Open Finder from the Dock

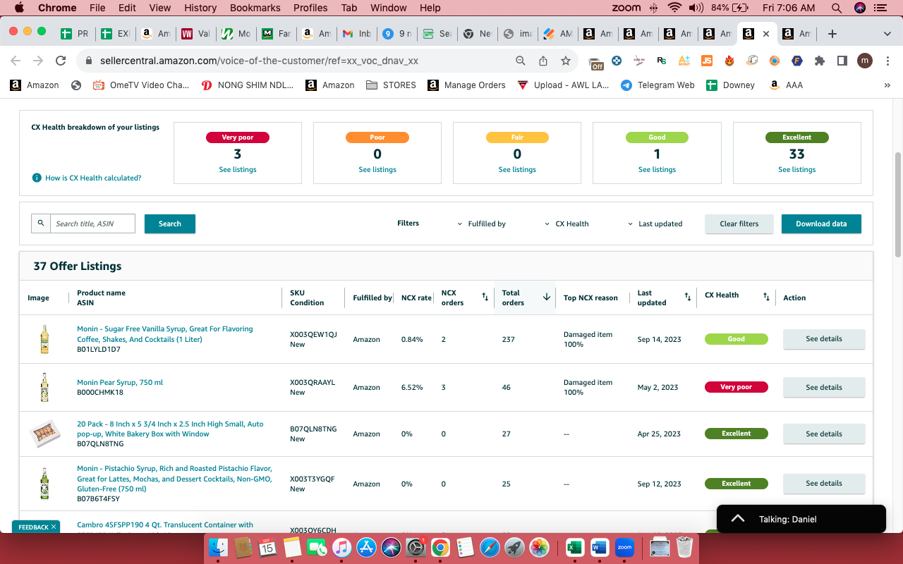pos(219,547)
